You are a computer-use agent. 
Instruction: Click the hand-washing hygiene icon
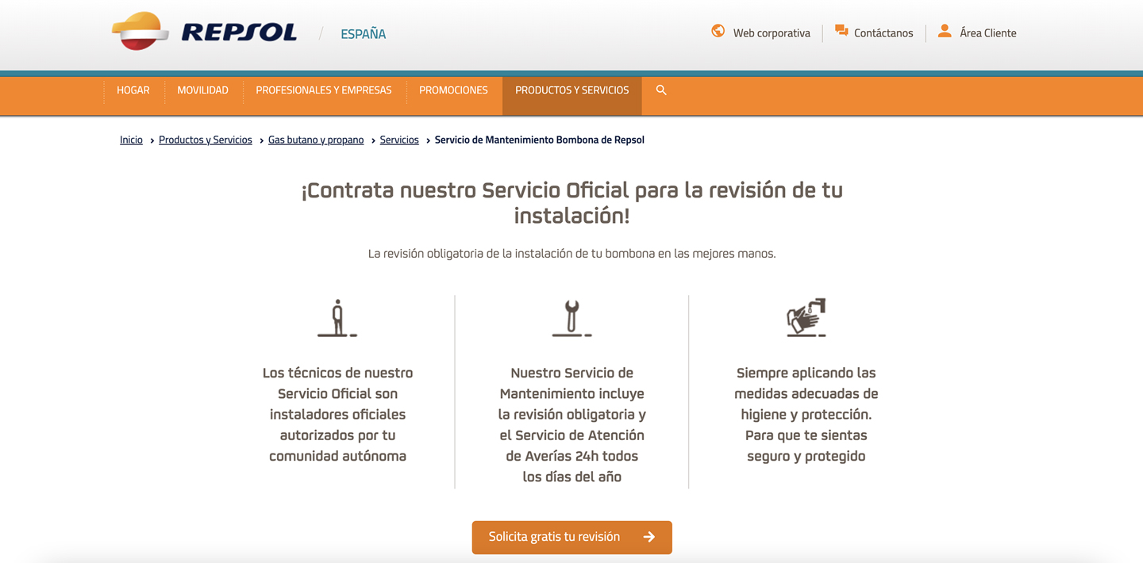(x=806, y=318)
